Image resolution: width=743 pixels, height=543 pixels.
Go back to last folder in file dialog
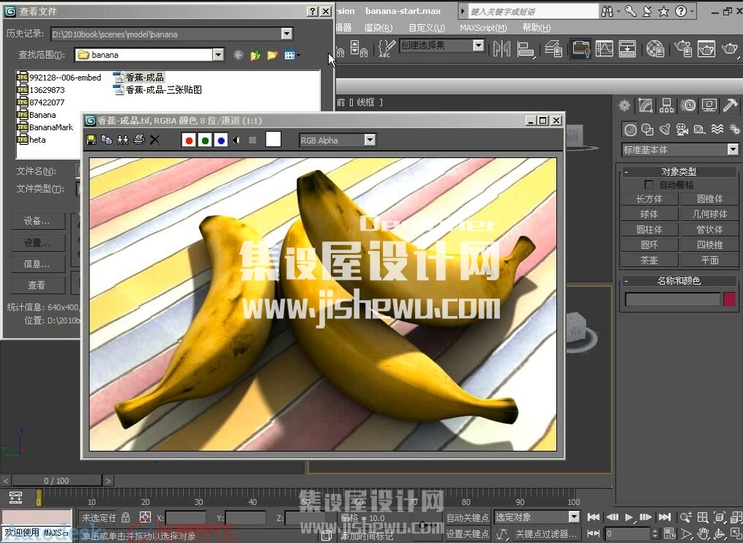click(239, 56)
